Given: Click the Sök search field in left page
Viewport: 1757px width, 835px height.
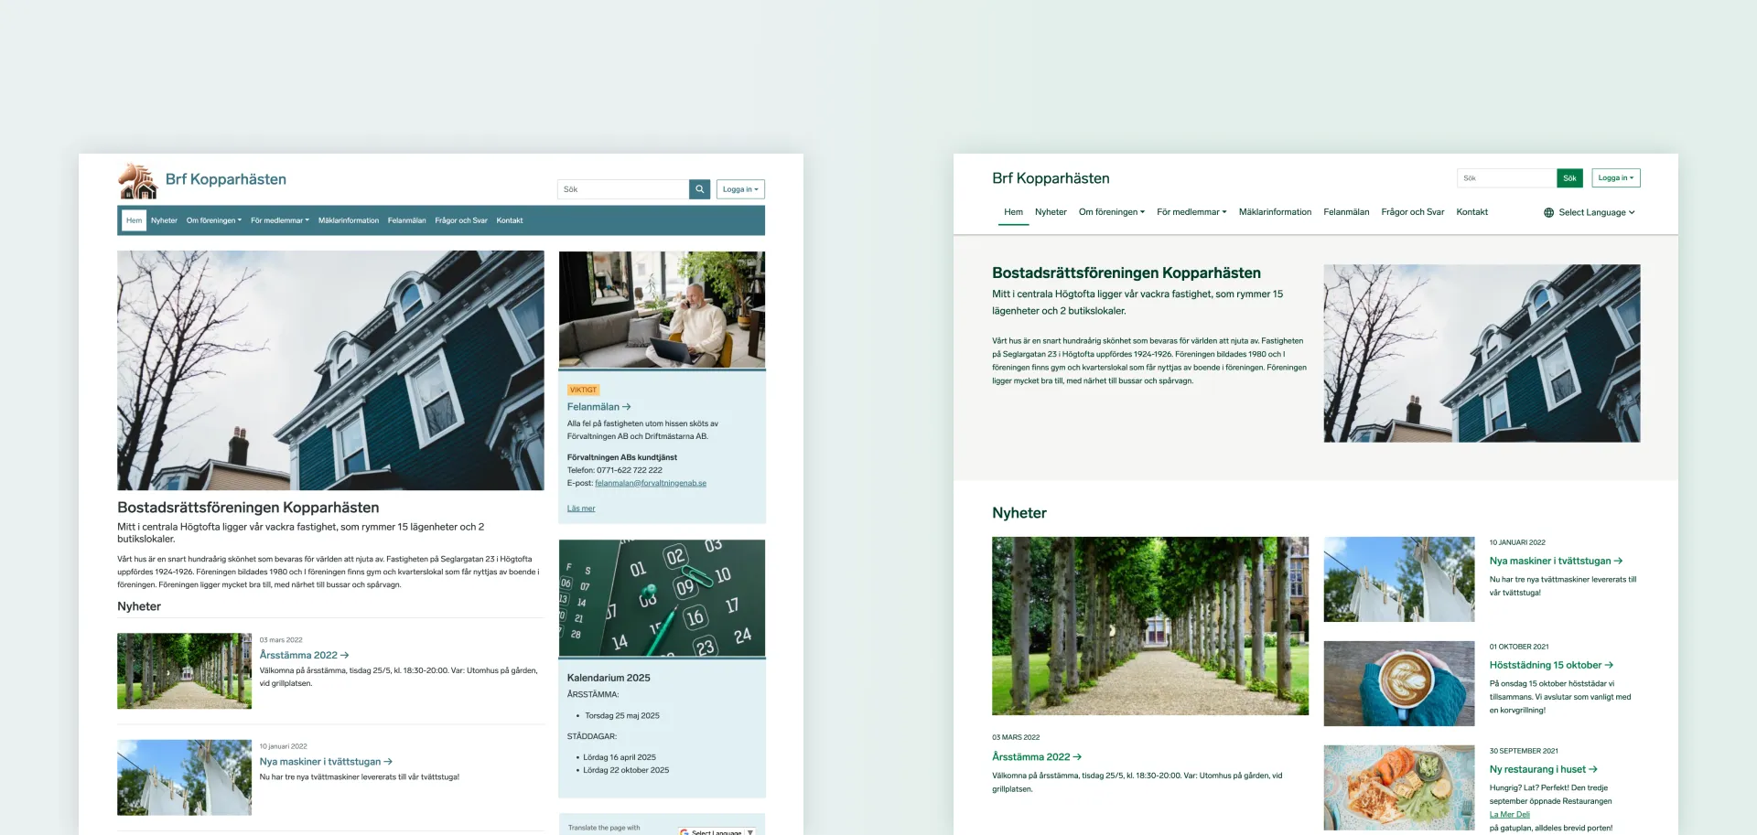Looking at the screenshot, I should tap(623, 189).
